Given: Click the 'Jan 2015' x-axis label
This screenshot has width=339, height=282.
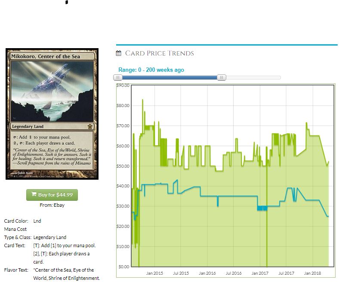Looking at the screenshot, I should (x=154, y=273).
